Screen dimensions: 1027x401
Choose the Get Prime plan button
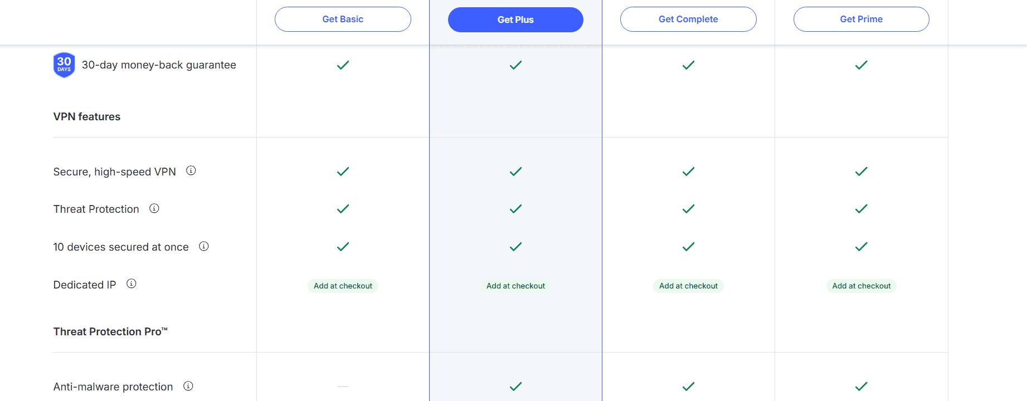tap(861, 19)
